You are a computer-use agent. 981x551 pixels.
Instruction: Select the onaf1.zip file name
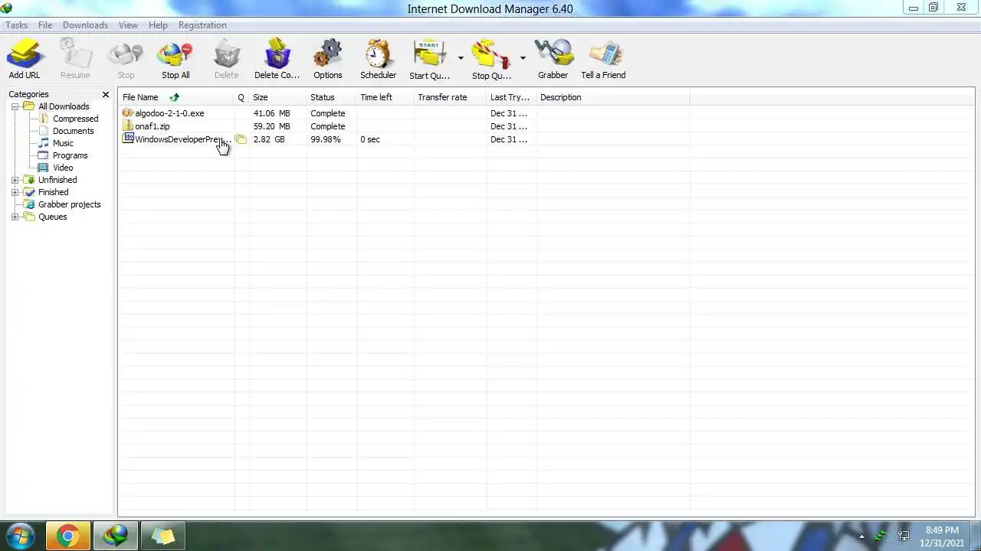(x=153, y=126)
